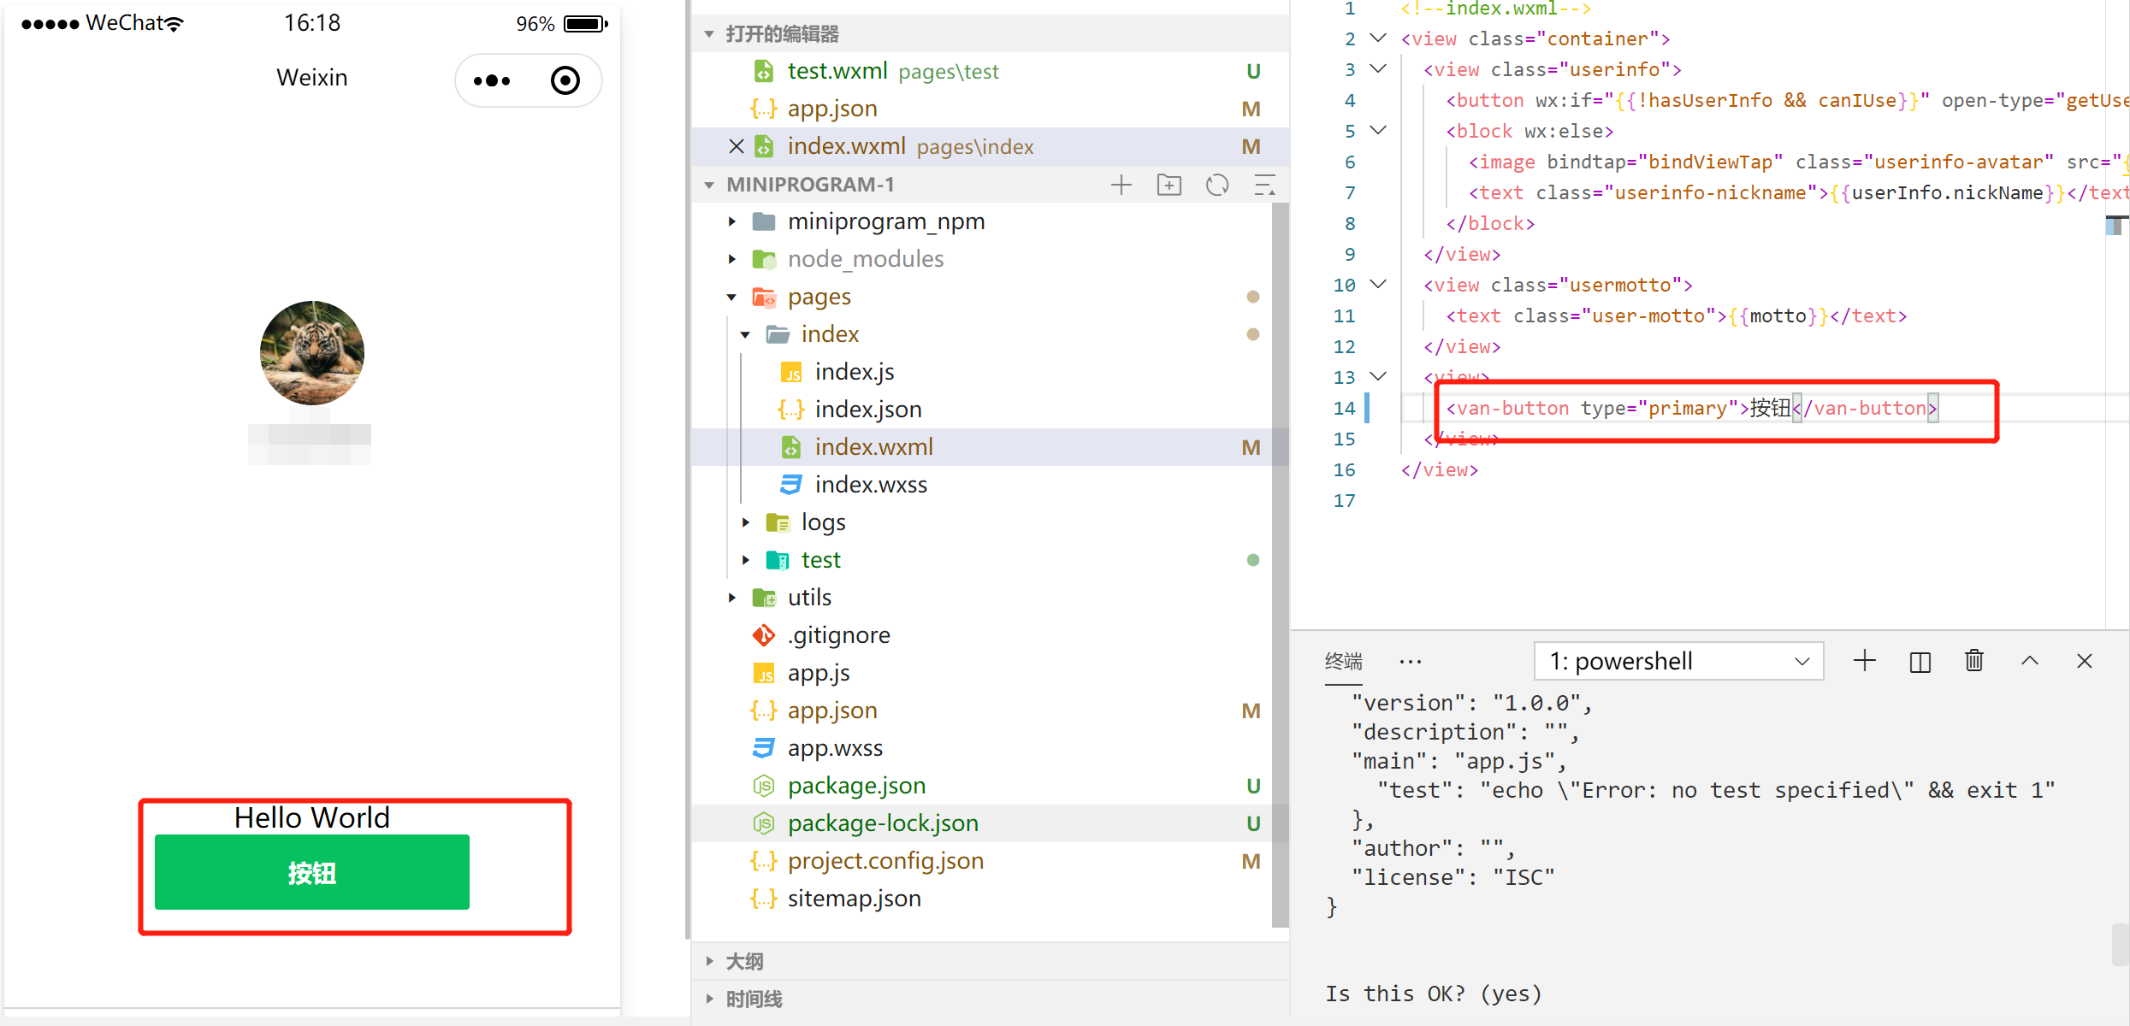Collapse the pages folder
This screenshot has width=2130, height=1026.
[x=732, y=297]
